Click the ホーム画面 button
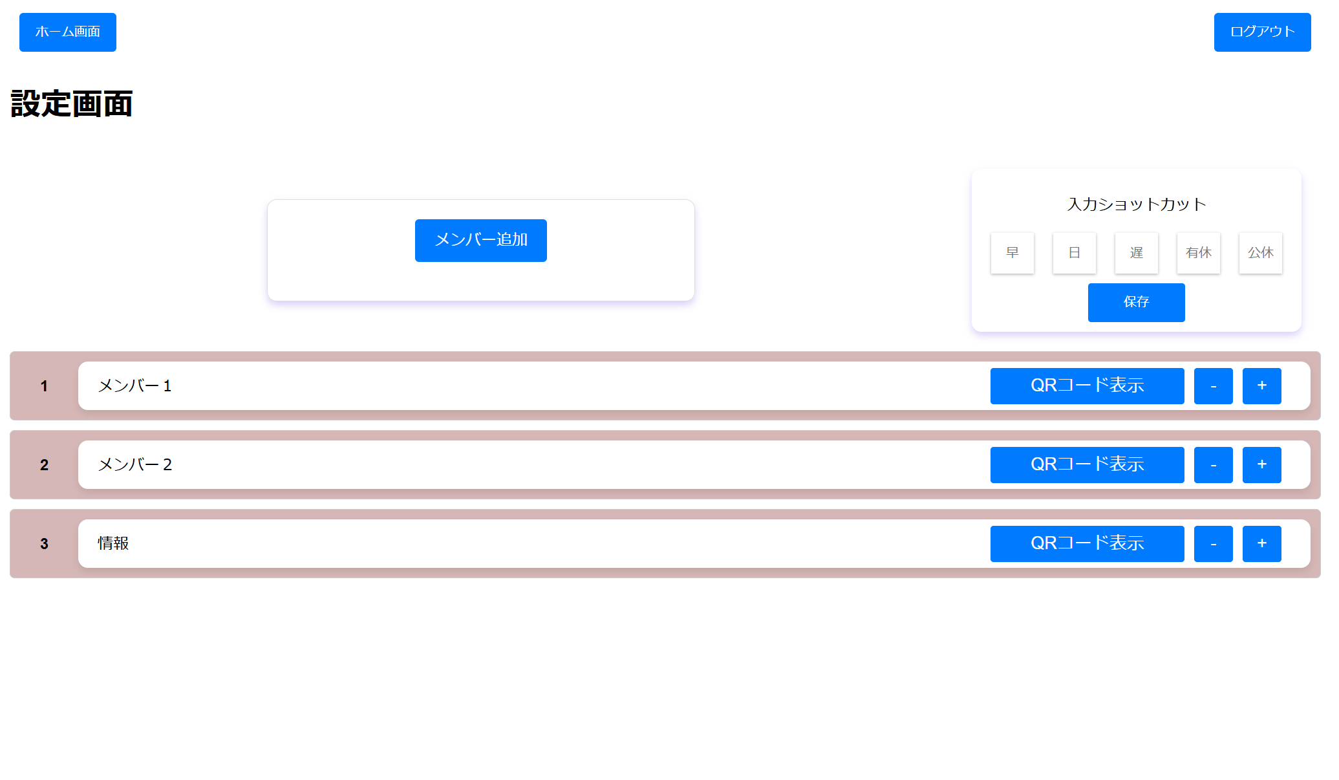 [x=68, y=32]
